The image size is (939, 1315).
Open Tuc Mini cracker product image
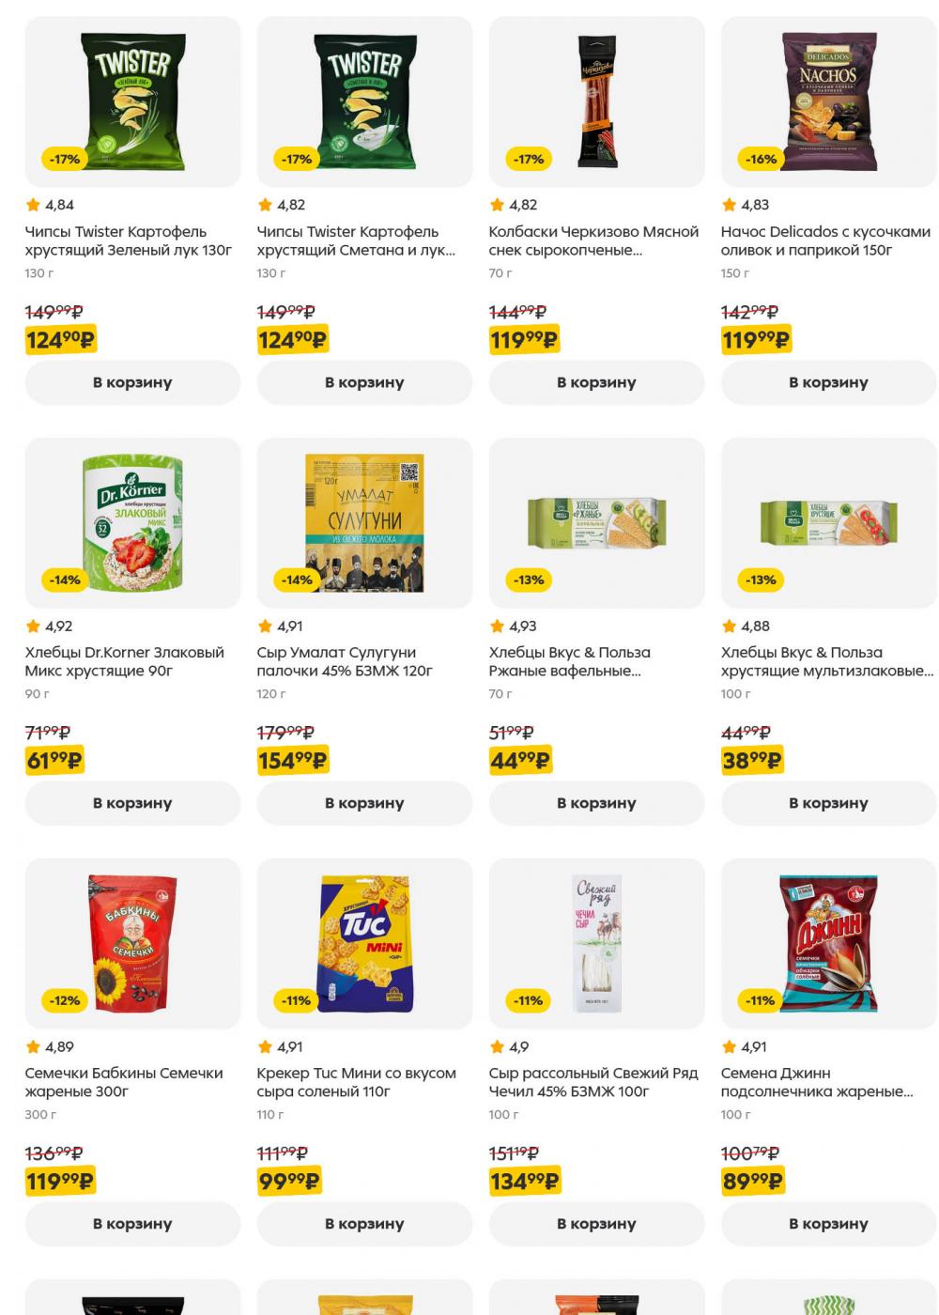pos(364,943)
